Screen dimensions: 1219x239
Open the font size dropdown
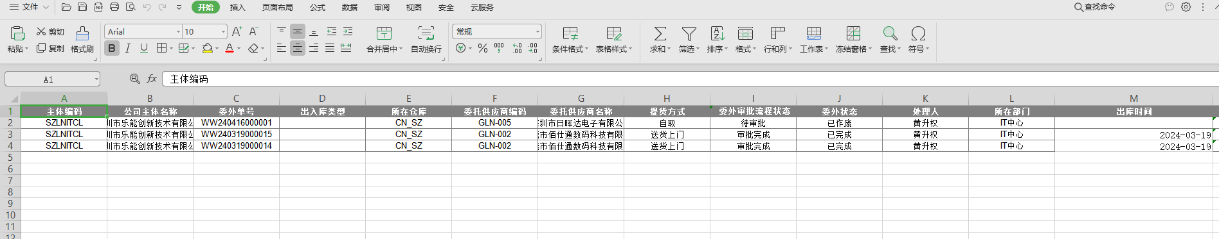223,31
